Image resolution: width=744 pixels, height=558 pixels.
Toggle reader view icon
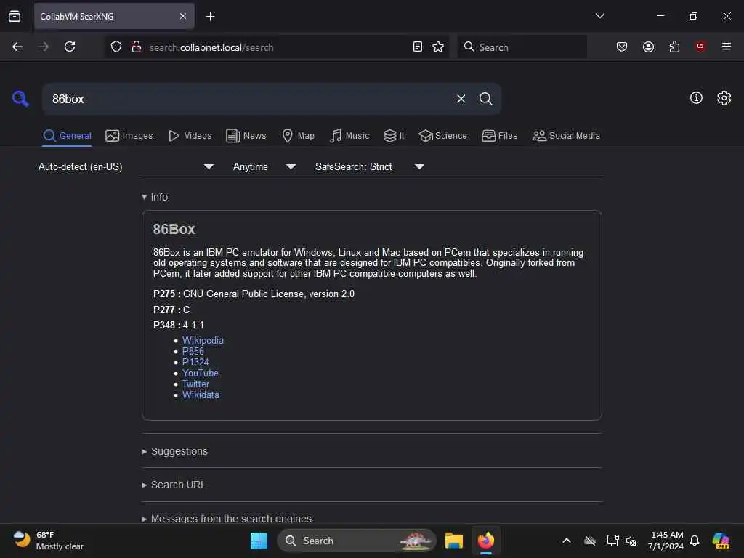(418, 46)
